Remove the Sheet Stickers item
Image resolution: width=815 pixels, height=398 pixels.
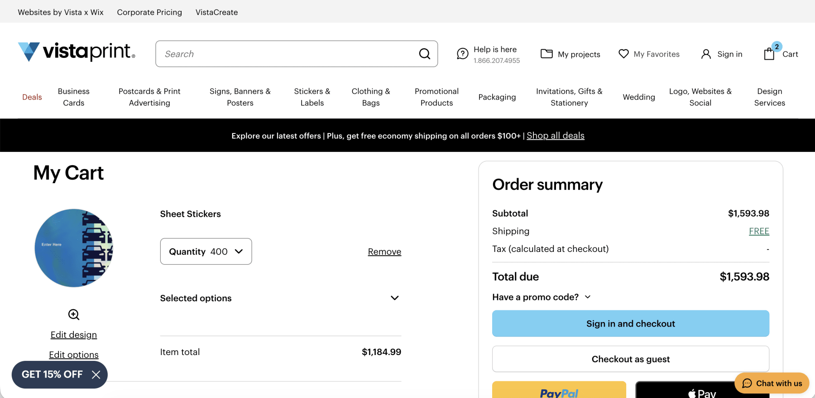click(x=384, y=251)
